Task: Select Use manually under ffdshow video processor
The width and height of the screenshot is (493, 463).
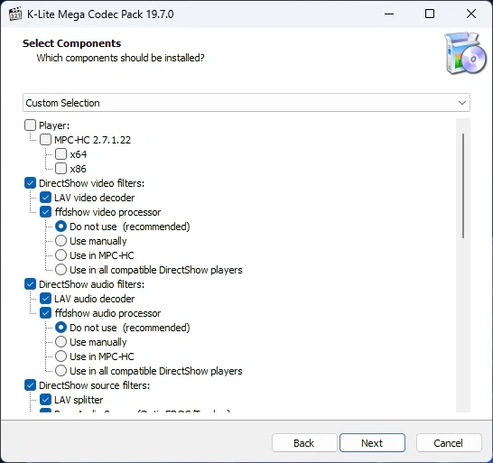Action: [61, 241]
